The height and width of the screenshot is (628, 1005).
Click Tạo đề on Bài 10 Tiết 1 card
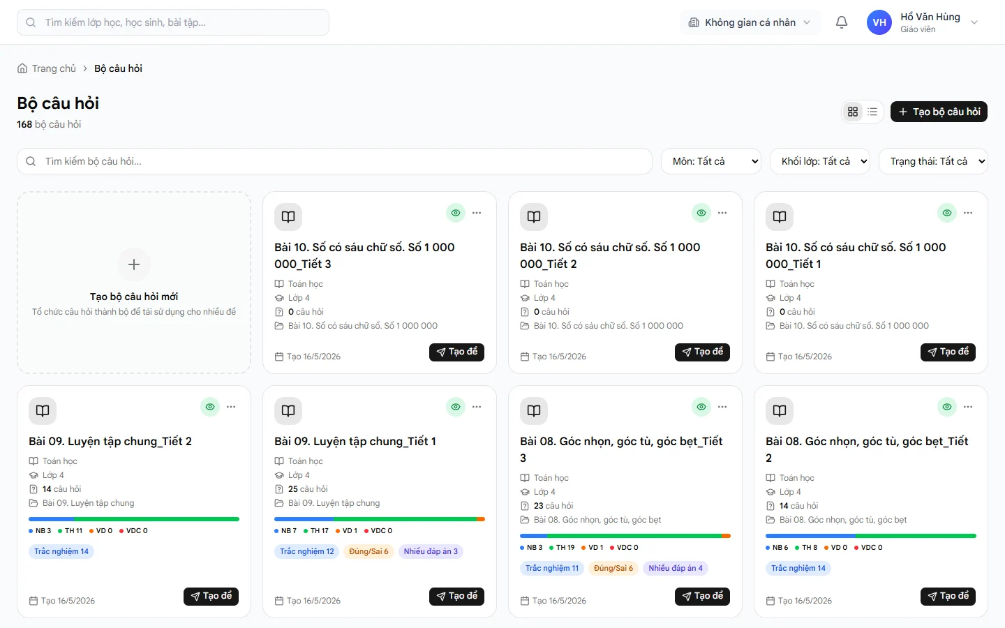[x=948, y=352]
